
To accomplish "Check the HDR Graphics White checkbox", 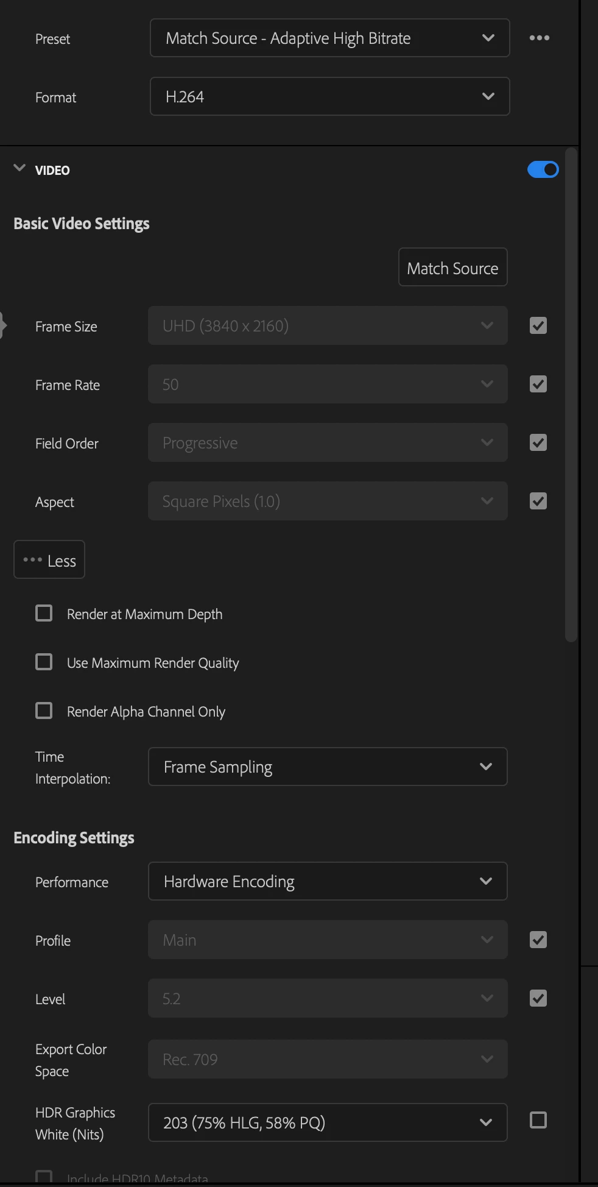I will (x=538, y=1120).
